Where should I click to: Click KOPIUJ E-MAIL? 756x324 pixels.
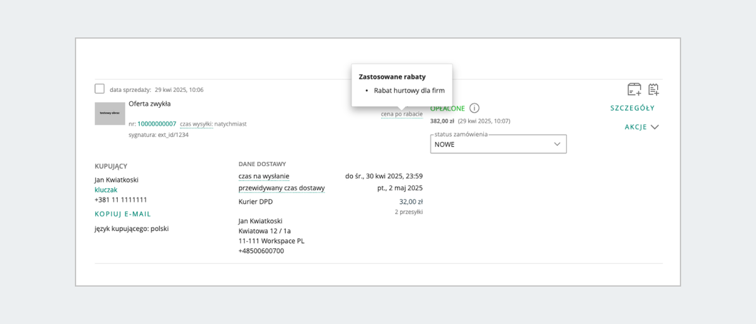[123, 214]
